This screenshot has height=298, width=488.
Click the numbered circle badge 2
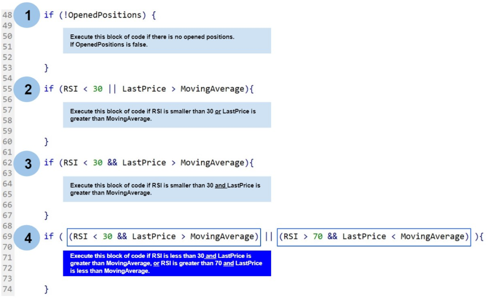pos(27,89)
